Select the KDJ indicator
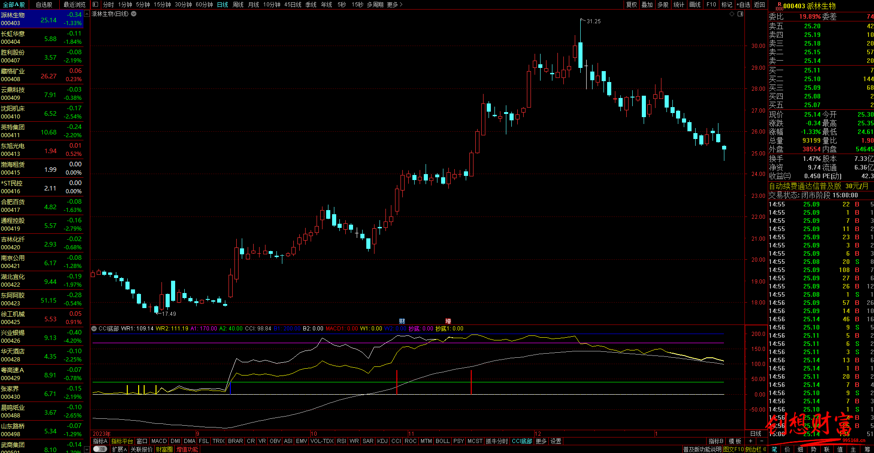 coord(382,441)
